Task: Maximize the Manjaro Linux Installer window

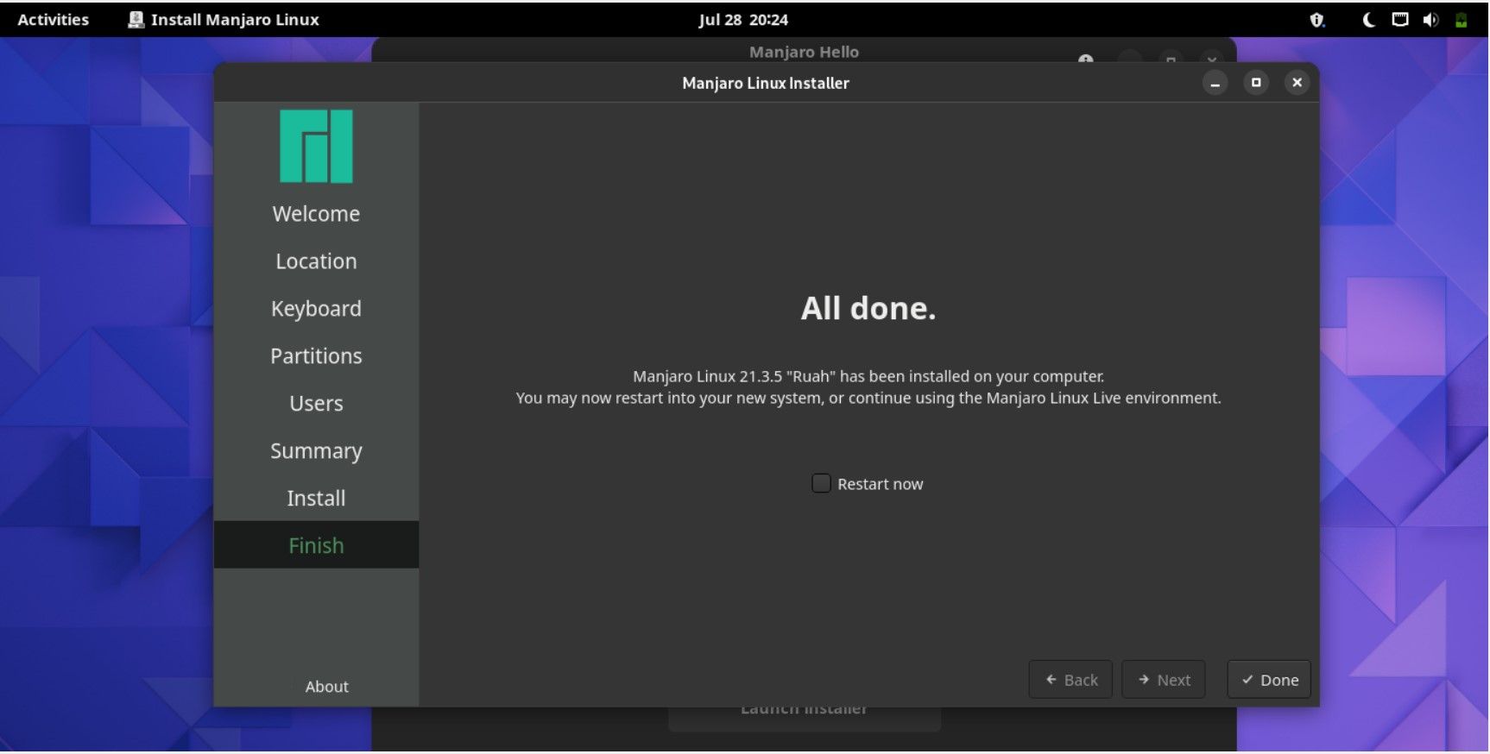Action: [x=1256, y=83]
